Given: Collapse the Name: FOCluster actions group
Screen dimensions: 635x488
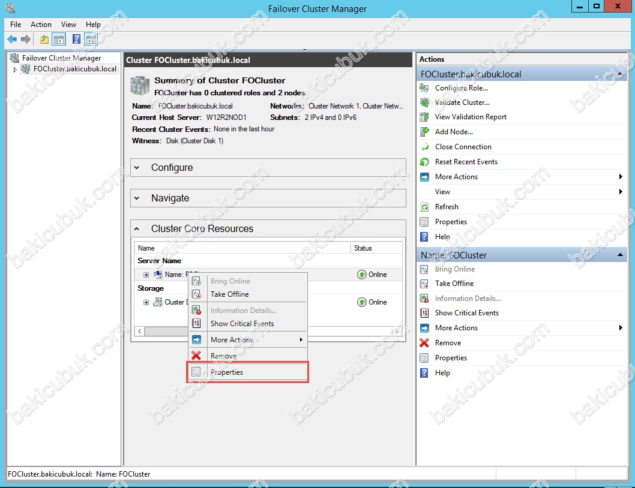Looking at the screenshot, I should tap(620, 255).
